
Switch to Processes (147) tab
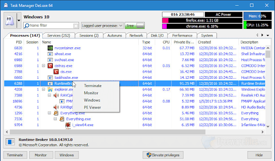click(25, 35)
